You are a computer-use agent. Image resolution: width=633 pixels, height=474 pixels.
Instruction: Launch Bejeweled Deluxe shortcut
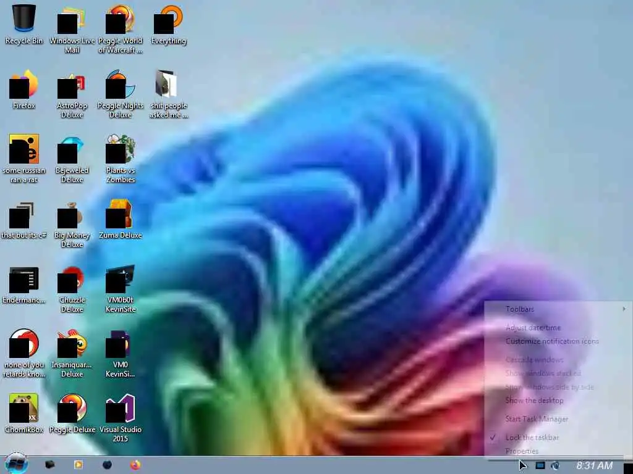click(72, 159)
